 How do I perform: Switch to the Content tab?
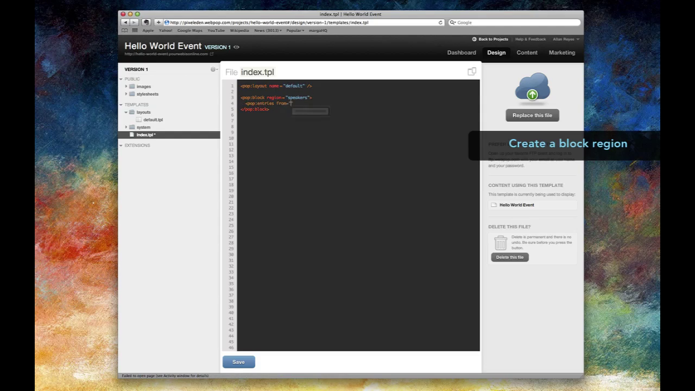[527, 53]
